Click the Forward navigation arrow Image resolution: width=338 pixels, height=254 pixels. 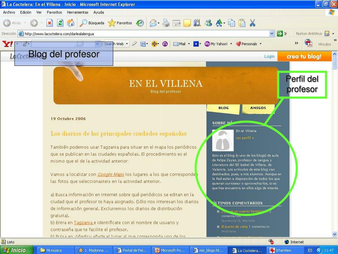click(34, 23)
